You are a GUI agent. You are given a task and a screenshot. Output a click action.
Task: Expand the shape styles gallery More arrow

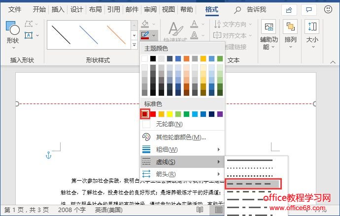coord(135,45)
